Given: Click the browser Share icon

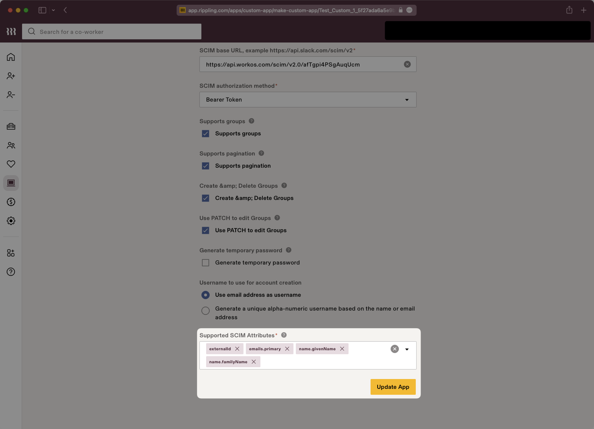Looking at the screenshot, I should pos(569,10).
